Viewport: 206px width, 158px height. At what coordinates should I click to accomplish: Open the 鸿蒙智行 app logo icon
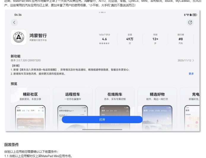19,37
